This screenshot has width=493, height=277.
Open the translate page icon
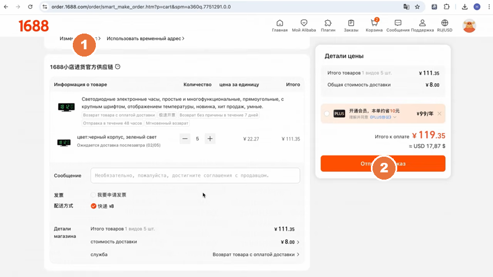pos(406,7)
